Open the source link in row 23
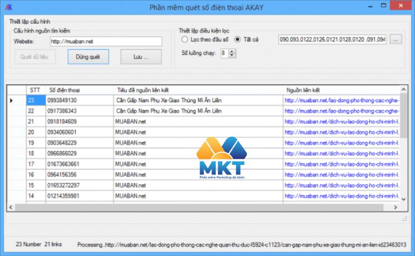The image size is (415, 256). click(x=342, y=100)
